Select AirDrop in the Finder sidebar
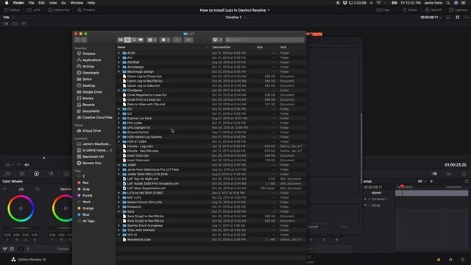This screenshot has height=265, width=471. (x=88, y=66)
